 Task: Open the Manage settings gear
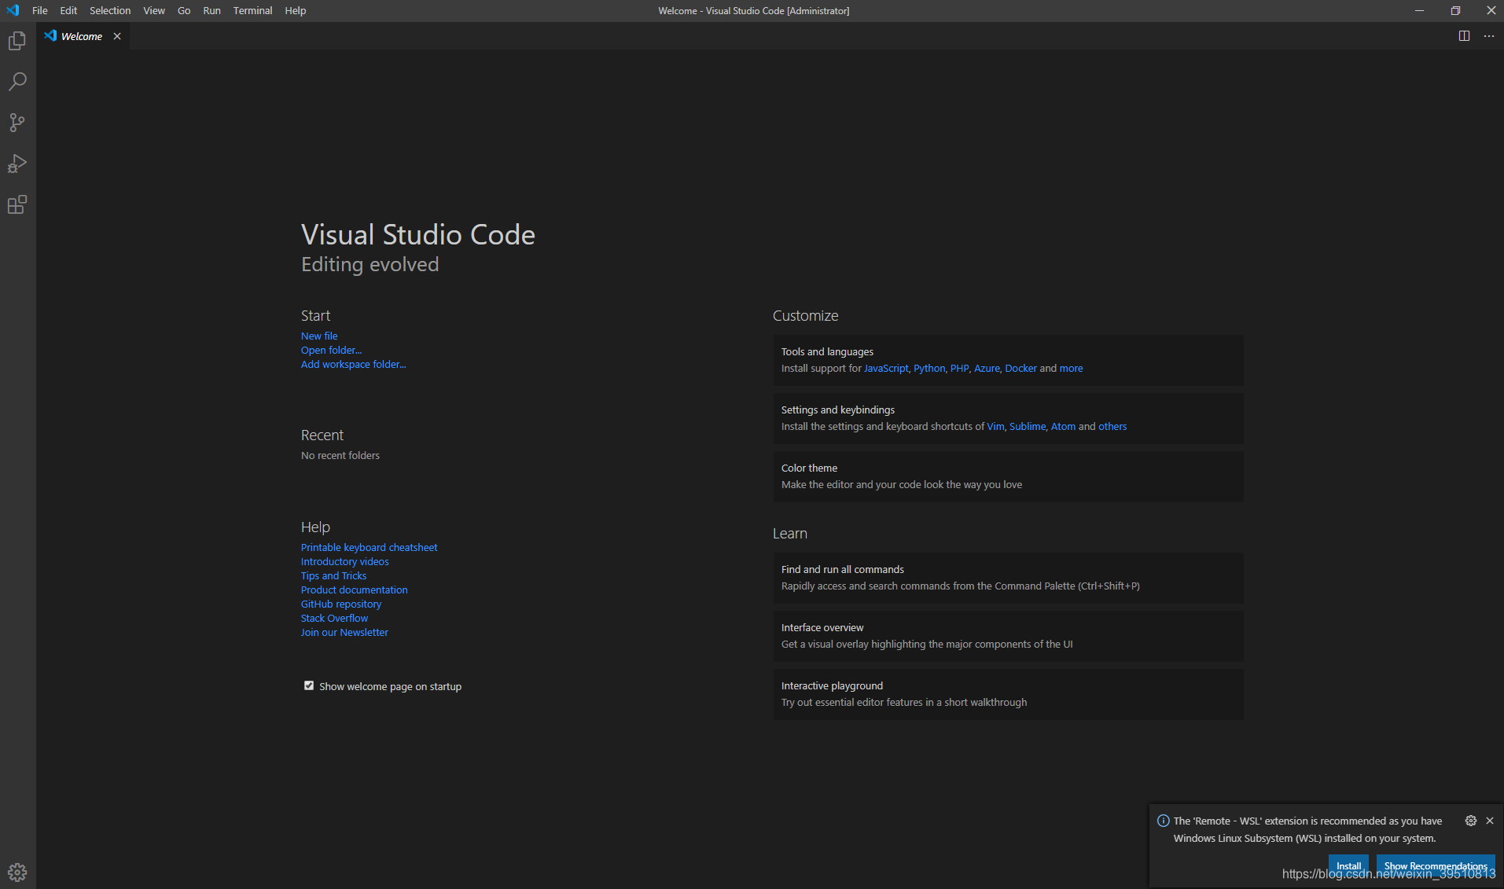[17, 872]
